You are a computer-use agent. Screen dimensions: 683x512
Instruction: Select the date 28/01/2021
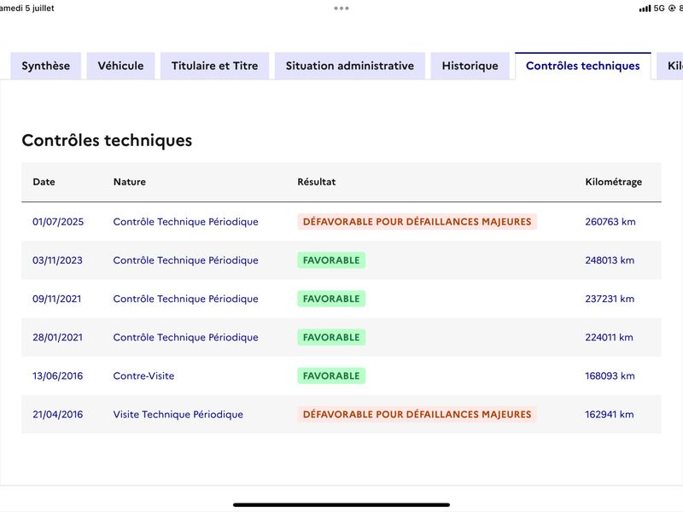(57, 337)
